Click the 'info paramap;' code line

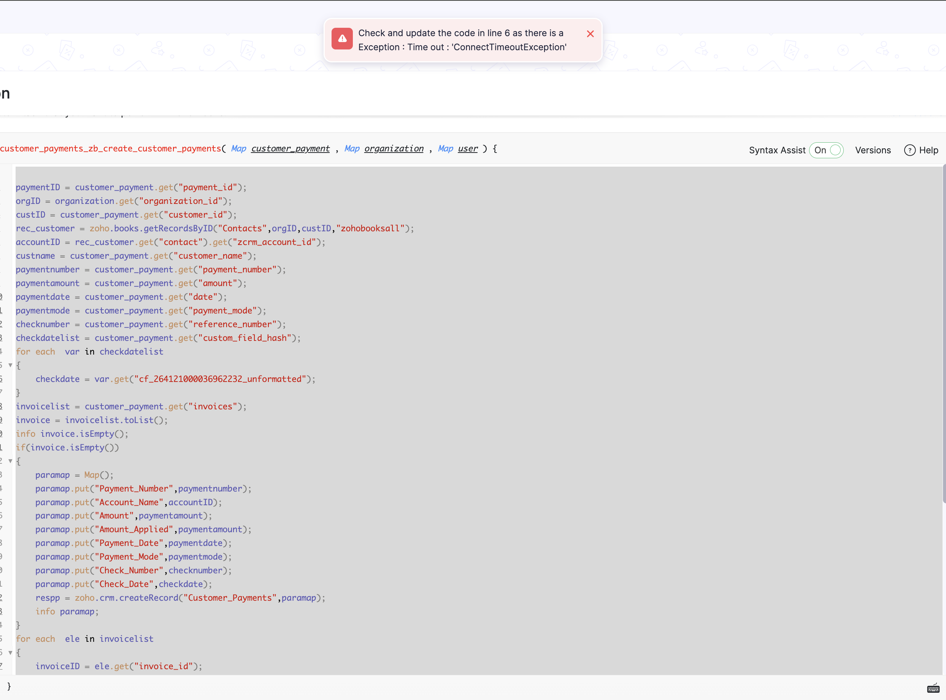click(x=67, y=611)
